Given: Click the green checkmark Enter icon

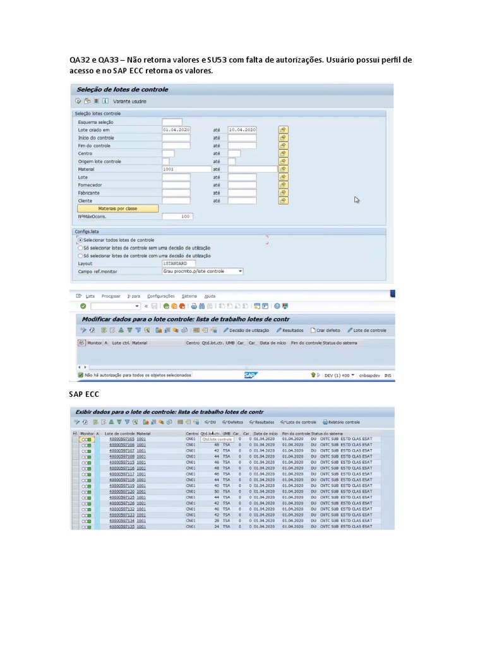Looking at the screenshot, I should point(83,306).
